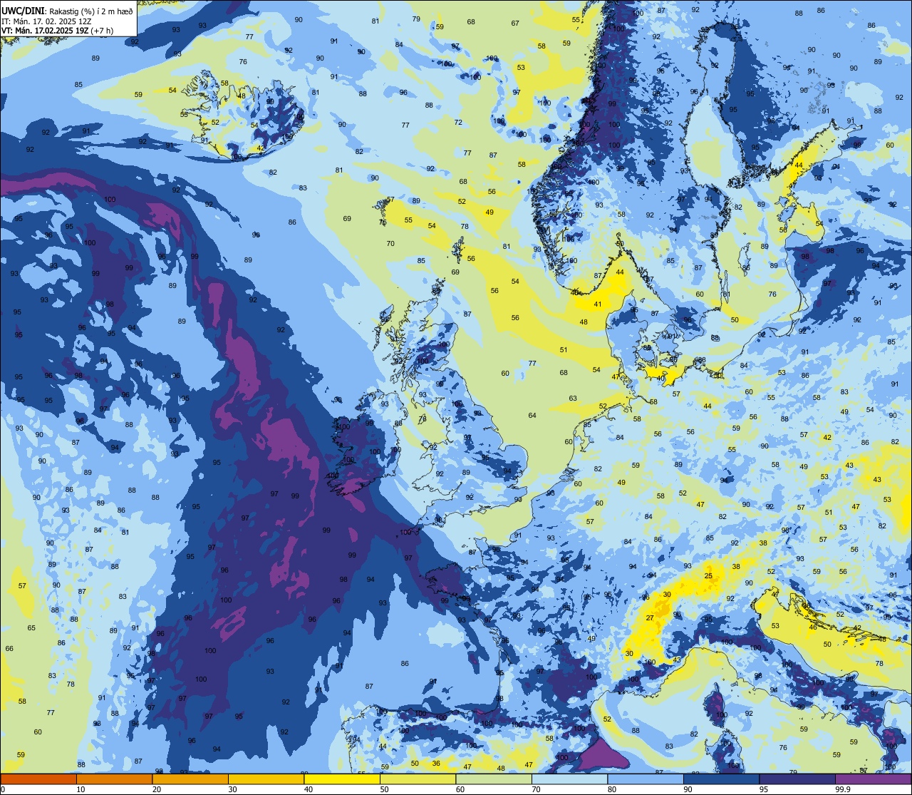Click the '65' humidity value on the map

[x=31, y=627]
